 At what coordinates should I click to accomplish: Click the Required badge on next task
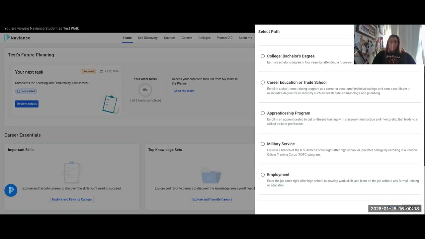(x=89, y=71)
